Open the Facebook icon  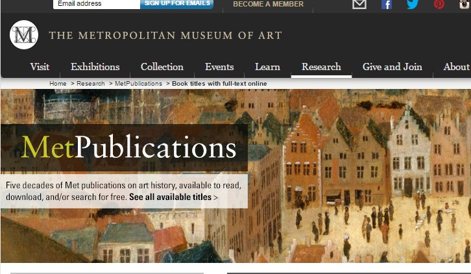387,5
